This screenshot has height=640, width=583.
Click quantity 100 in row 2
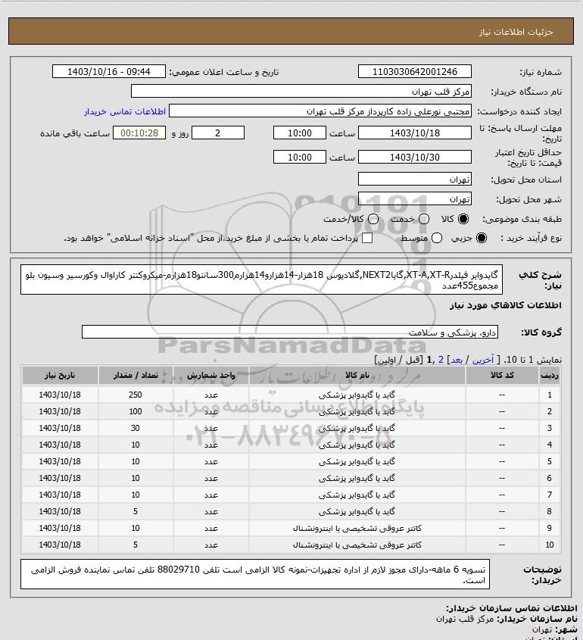pyautogui.click(x=136, y=411)
